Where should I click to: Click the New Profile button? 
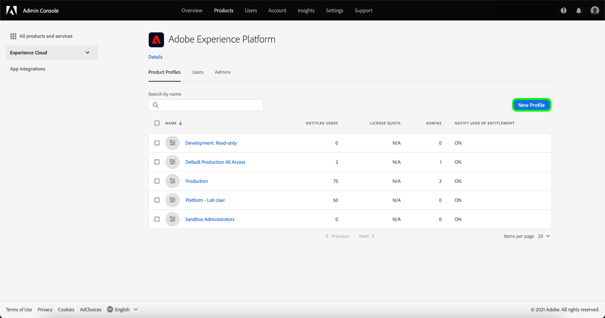[x=531, y=105]
